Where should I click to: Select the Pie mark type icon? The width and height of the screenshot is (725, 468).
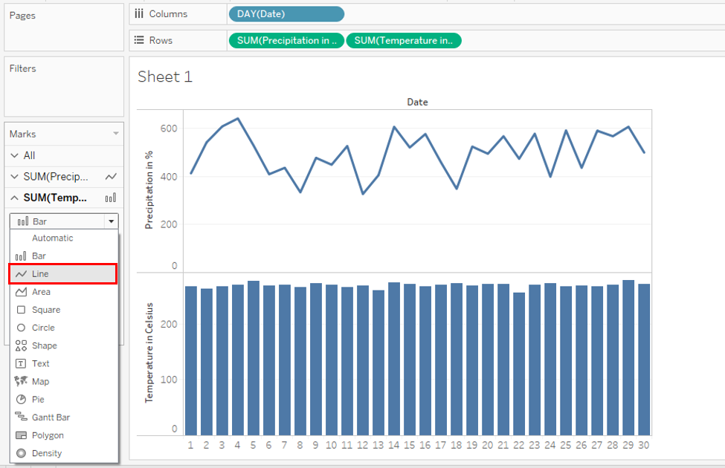[x=21, y=400]
